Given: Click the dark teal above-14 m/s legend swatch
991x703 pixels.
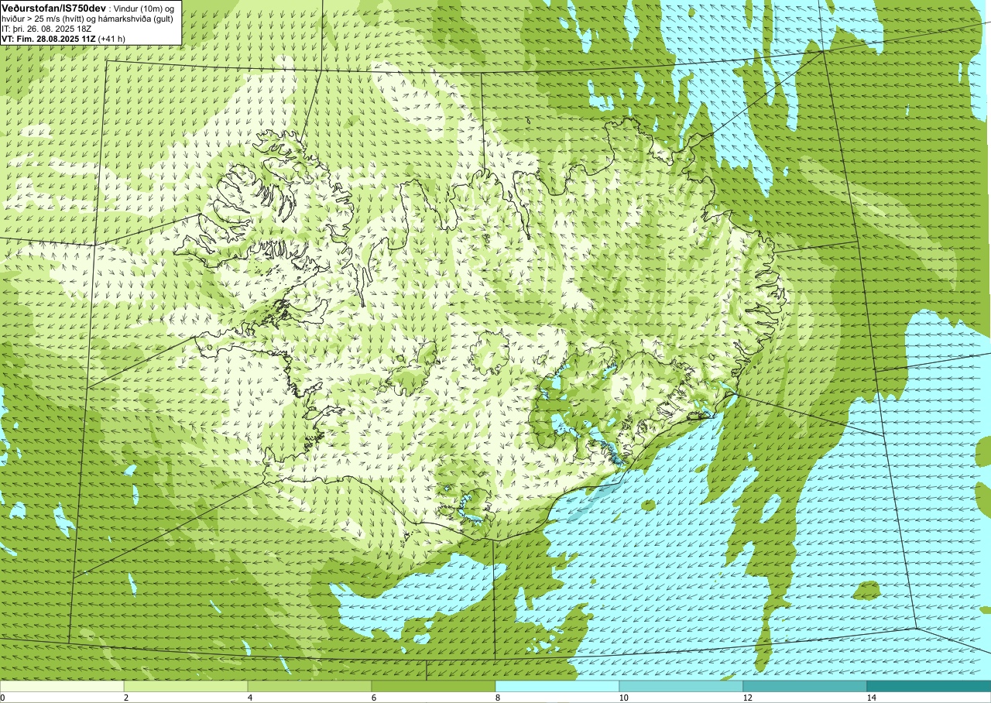Looking at the screenshot, I should coord(929,686).
